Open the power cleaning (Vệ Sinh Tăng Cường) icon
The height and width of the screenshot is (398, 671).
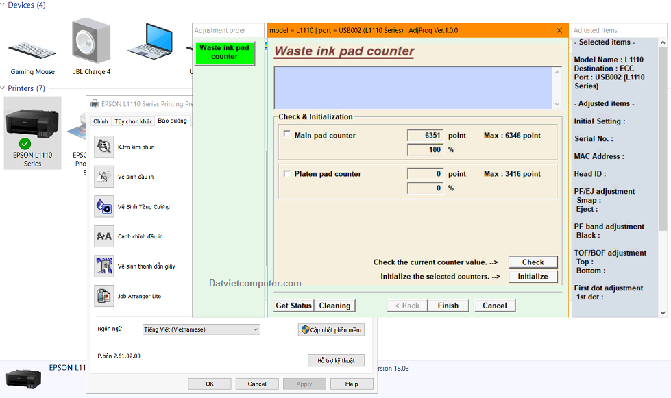click(104, 206)
